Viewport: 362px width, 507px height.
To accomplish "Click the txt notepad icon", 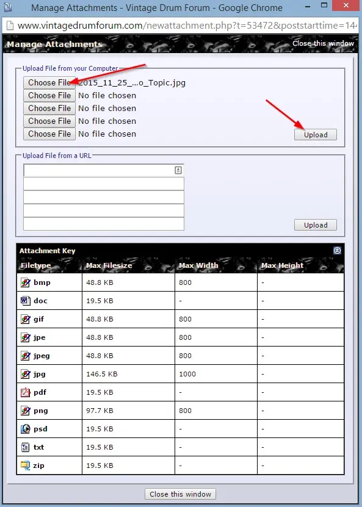I will tap(25, 447).
